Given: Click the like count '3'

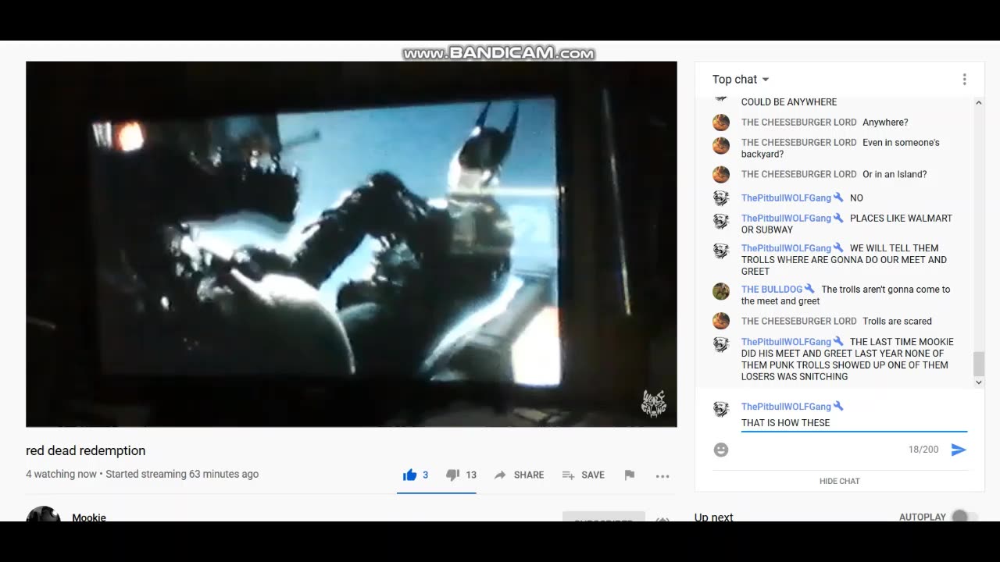Looking at the screenshot, I should point(426,475).
